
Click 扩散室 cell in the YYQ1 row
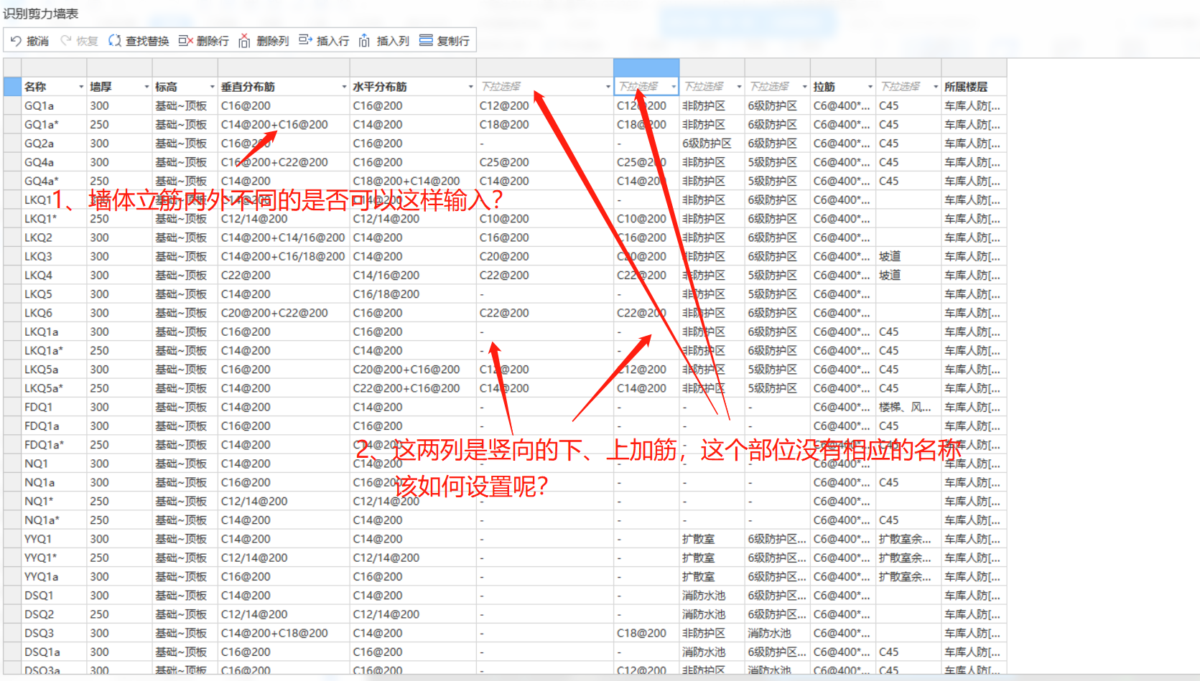tap(712, 539)
